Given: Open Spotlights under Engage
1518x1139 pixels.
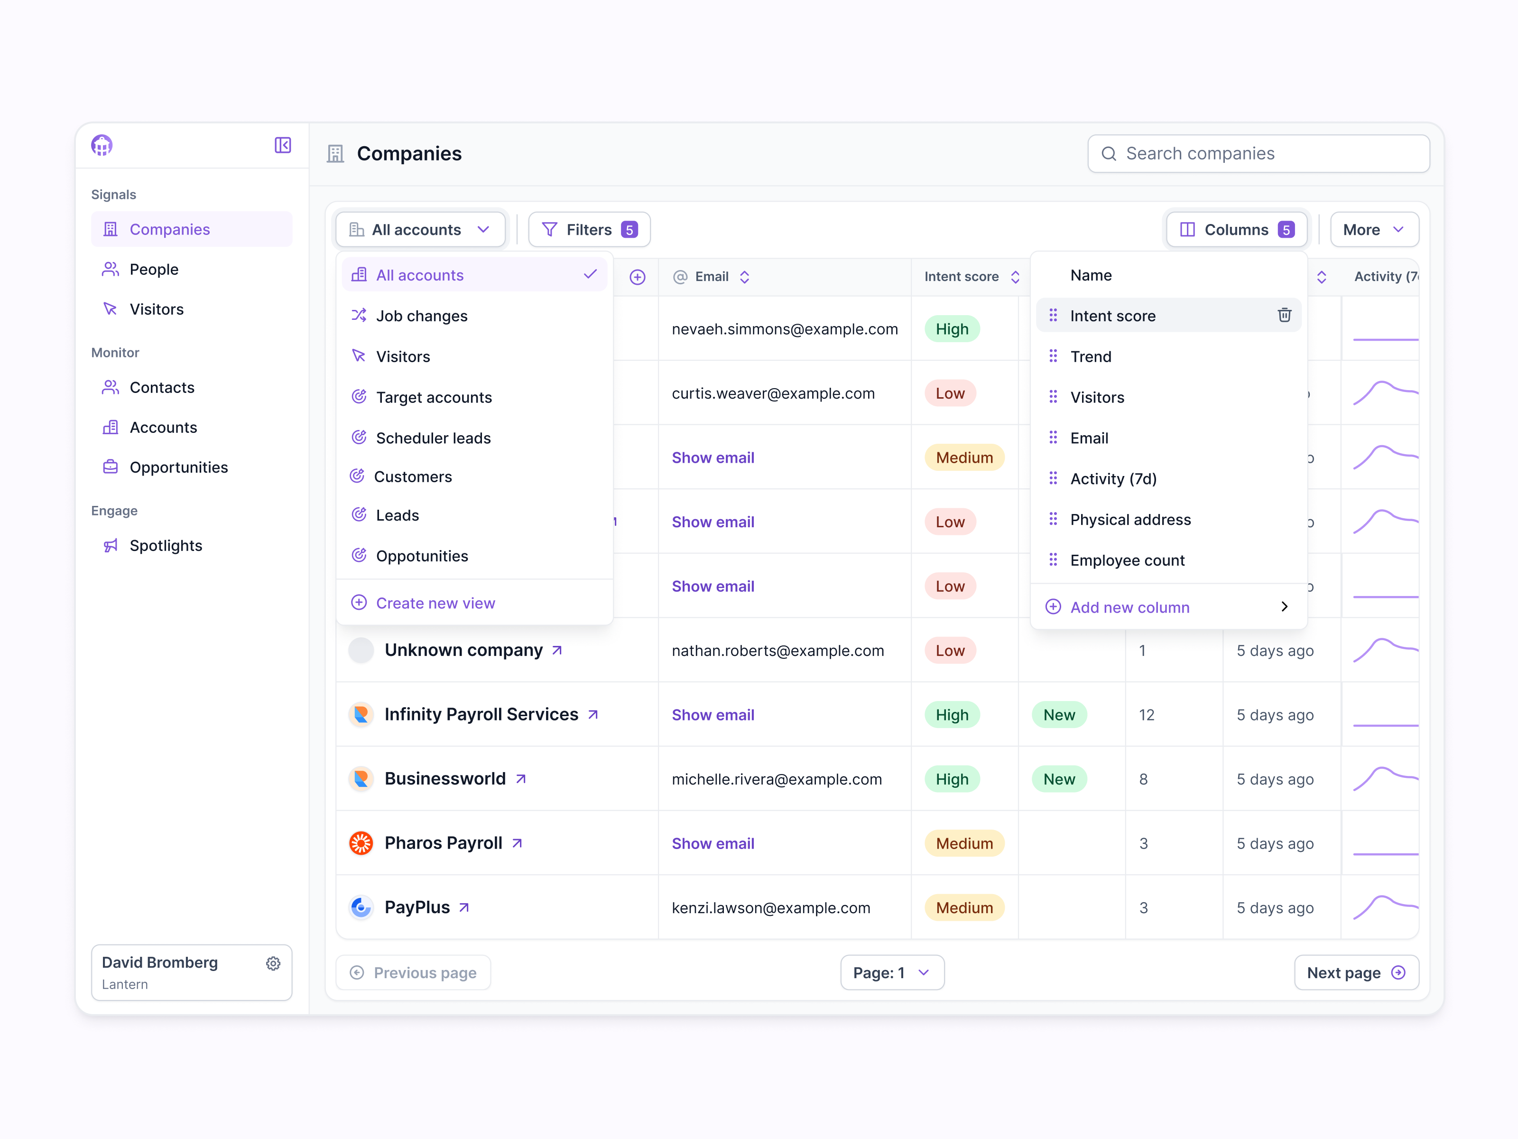Looking at the screenshot, I should pyautogui.click(x=166, y=545).
